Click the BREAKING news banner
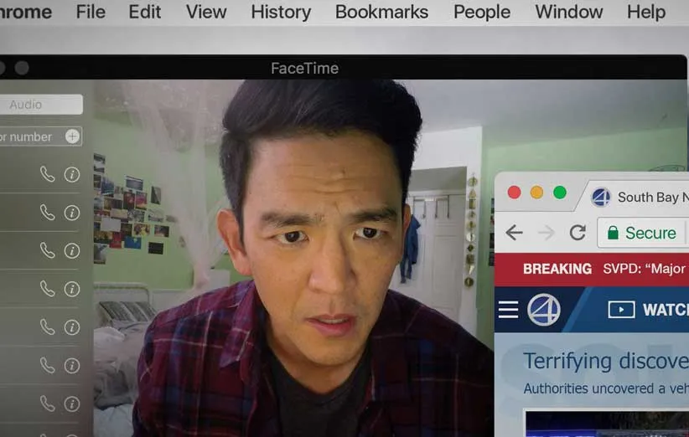Viewport: 689px width, 437px height. tap(557, 269)
